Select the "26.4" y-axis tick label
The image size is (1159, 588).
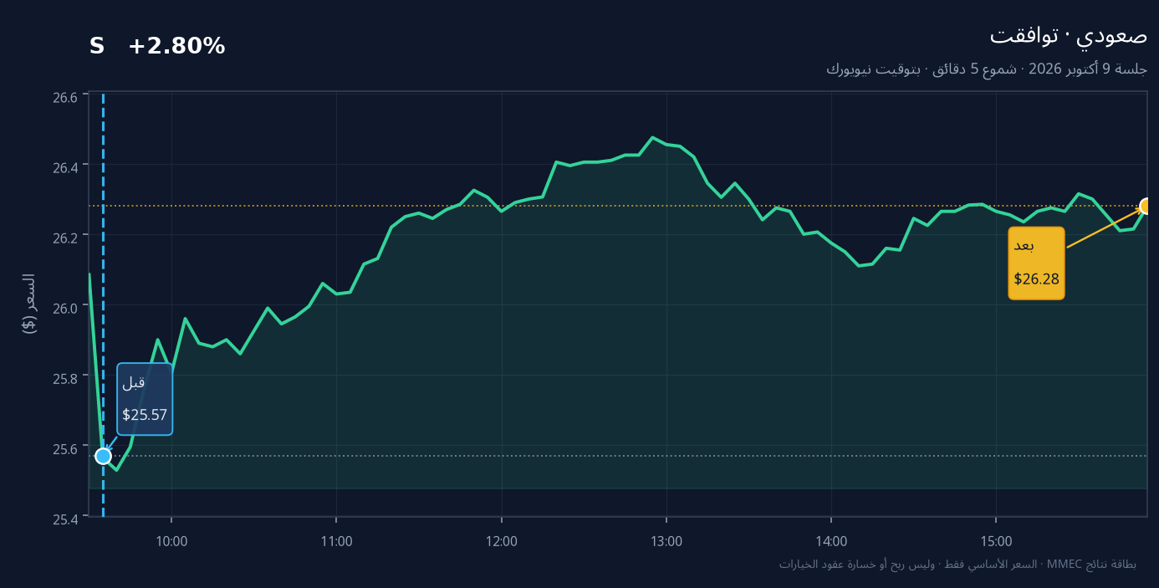(65, 167)
